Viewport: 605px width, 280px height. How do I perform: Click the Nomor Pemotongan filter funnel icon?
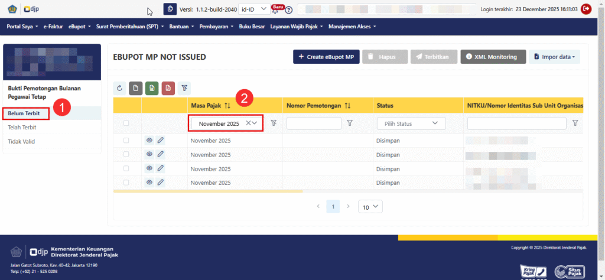tap(349, 123)
